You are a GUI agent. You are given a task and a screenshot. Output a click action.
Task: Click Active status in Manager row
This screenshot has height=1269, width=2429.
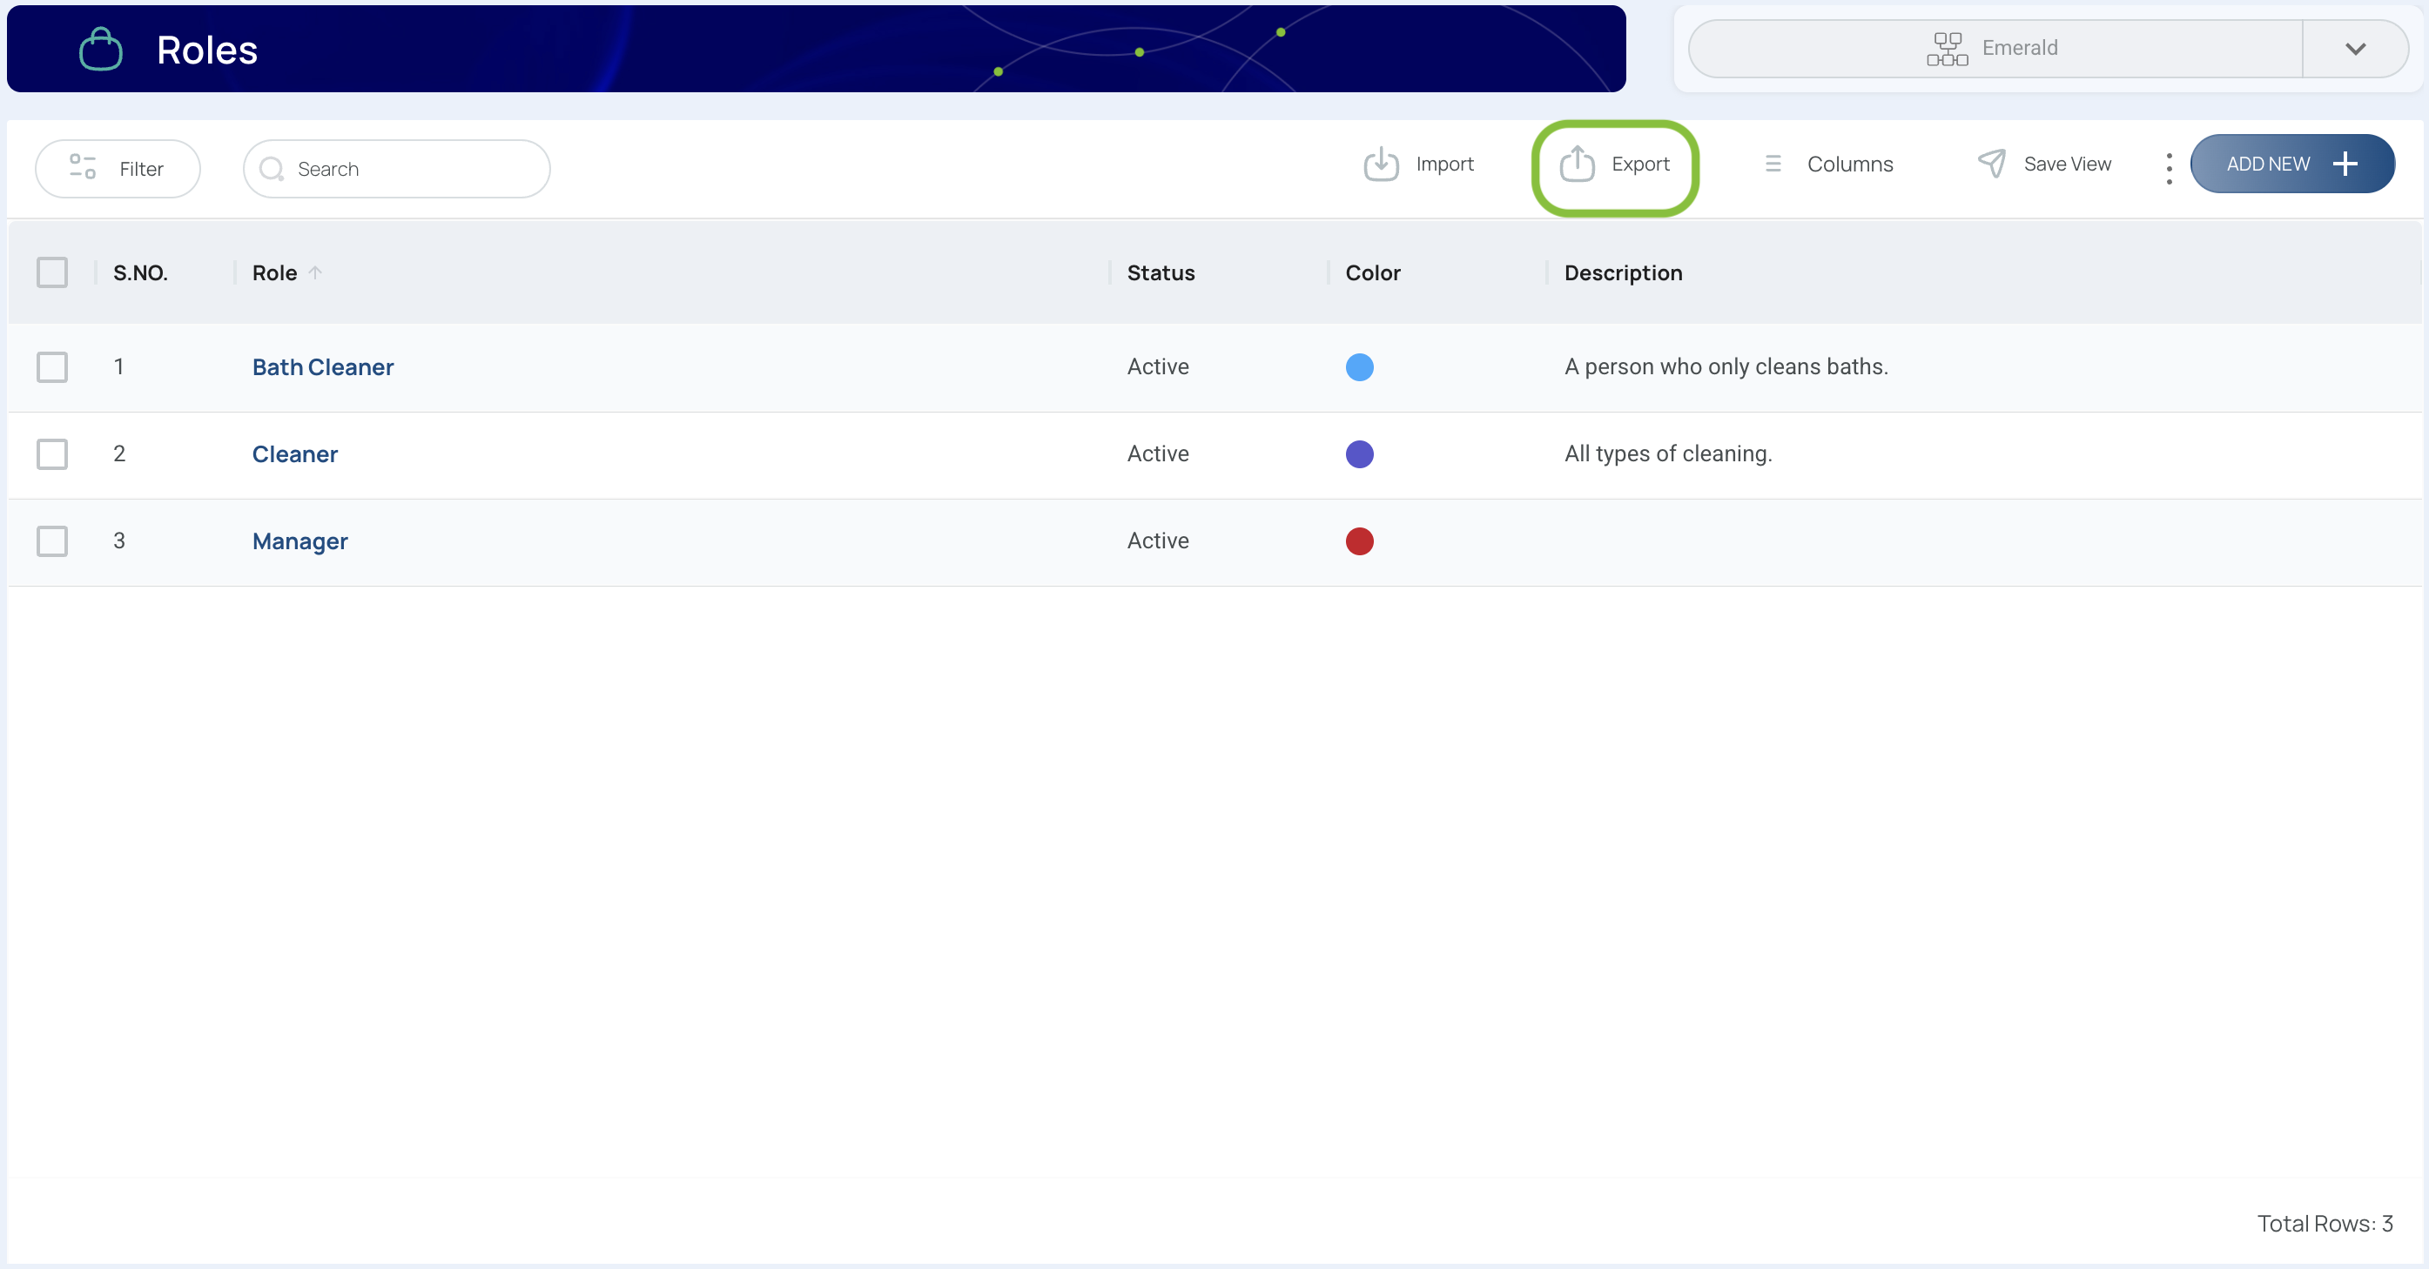1158,541
